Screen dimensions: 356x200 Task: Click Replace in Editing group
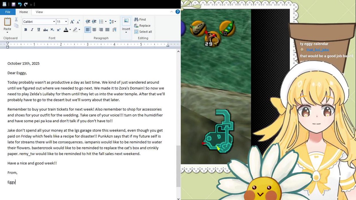click(x=142, y=25)
